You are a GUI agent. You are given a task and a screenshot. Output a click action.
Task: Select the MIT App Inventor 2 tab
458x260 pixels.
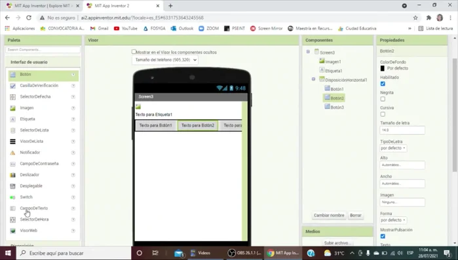pyautogui.click(x=124, y=6)
